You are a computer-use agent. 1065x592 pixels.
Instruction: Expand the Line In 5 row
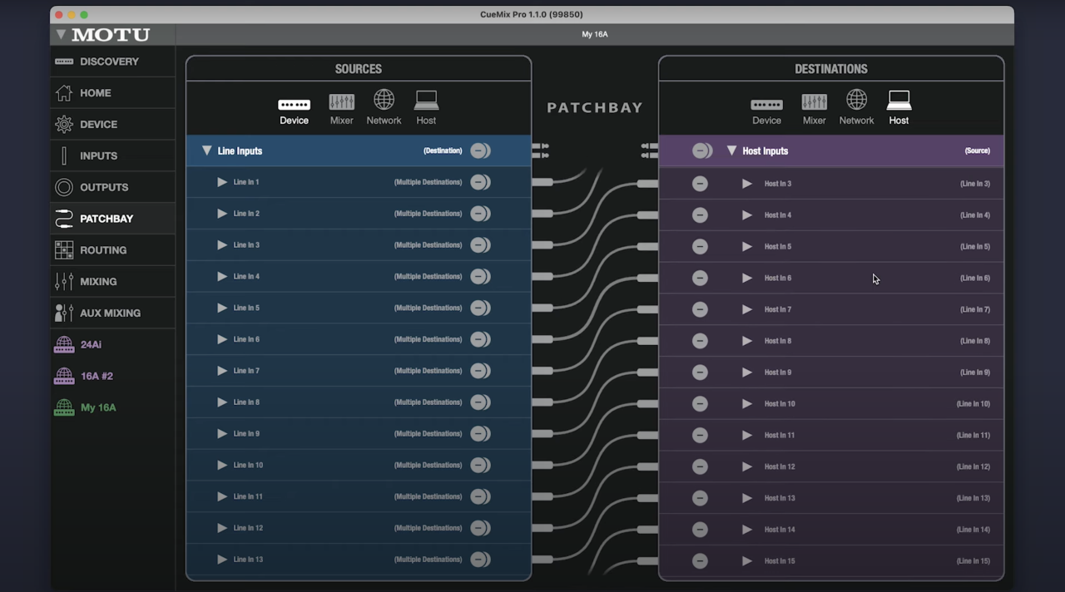(222, 308)
